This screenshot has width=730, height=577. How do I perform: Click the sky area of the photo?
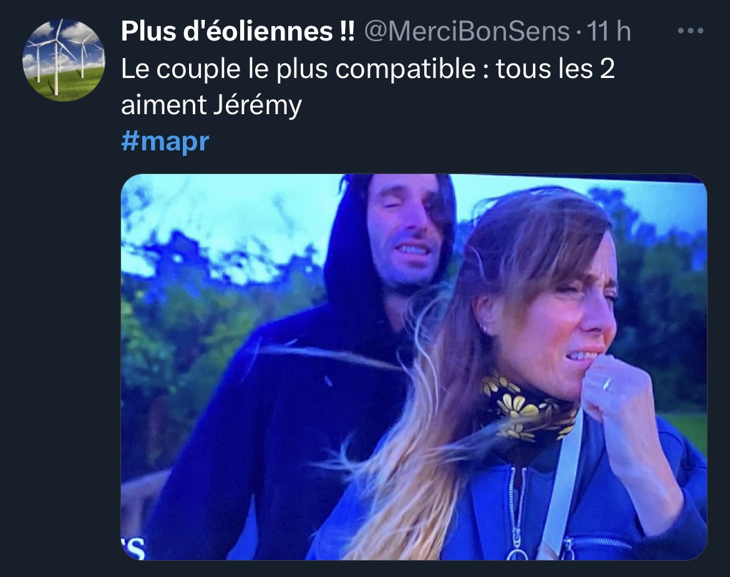pyautogui.click(x=223, y=205)
